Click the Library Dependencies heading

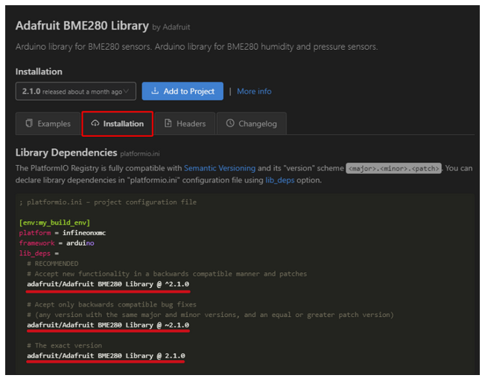pos(66,153)
